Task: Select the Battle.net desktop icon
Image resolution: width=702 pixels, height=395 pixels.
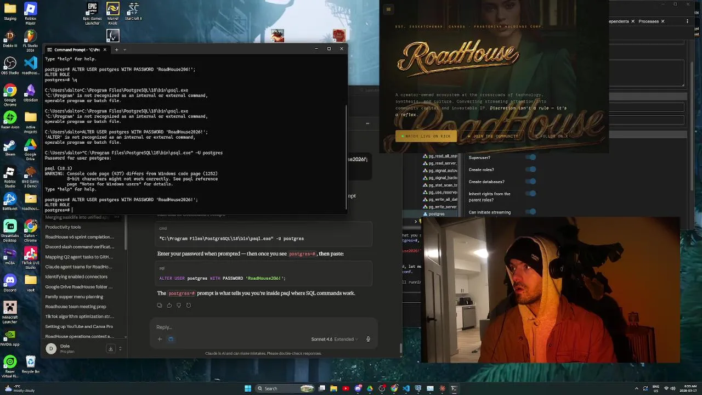Action: 10,201
